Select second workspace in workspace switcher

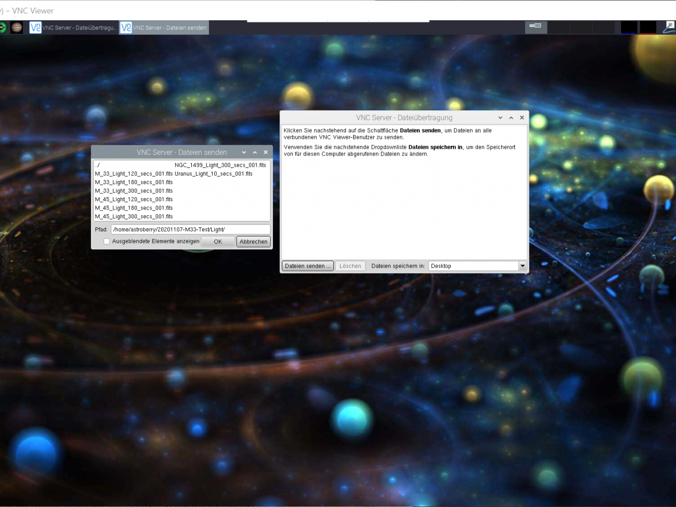coord(558,28)
